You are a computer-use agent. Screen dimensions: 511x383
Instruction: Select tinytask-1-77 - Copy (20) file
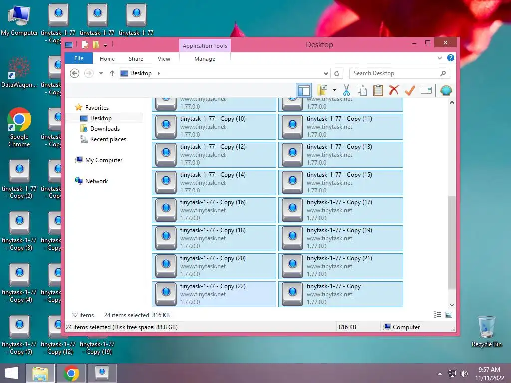214,266
